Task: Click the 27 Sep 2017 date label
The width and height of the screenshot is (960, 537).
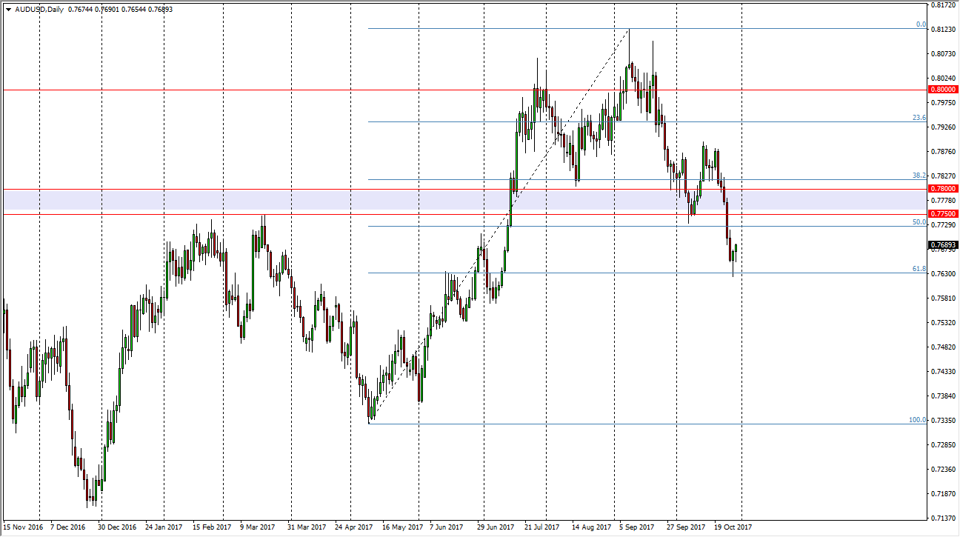Action: point(686,527)
